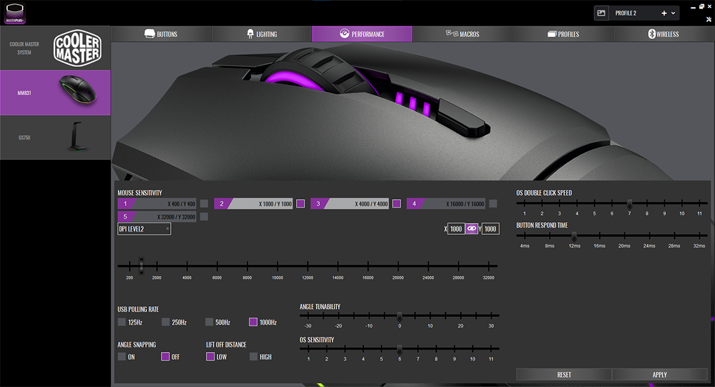Image resolution: width=715 pixels, height=387 pixels.
Task: Switch to the Lighting tab
Action: [262, 34]
